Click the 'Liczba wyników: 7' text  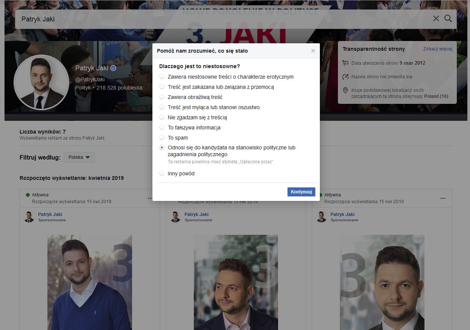pos(43,132)
